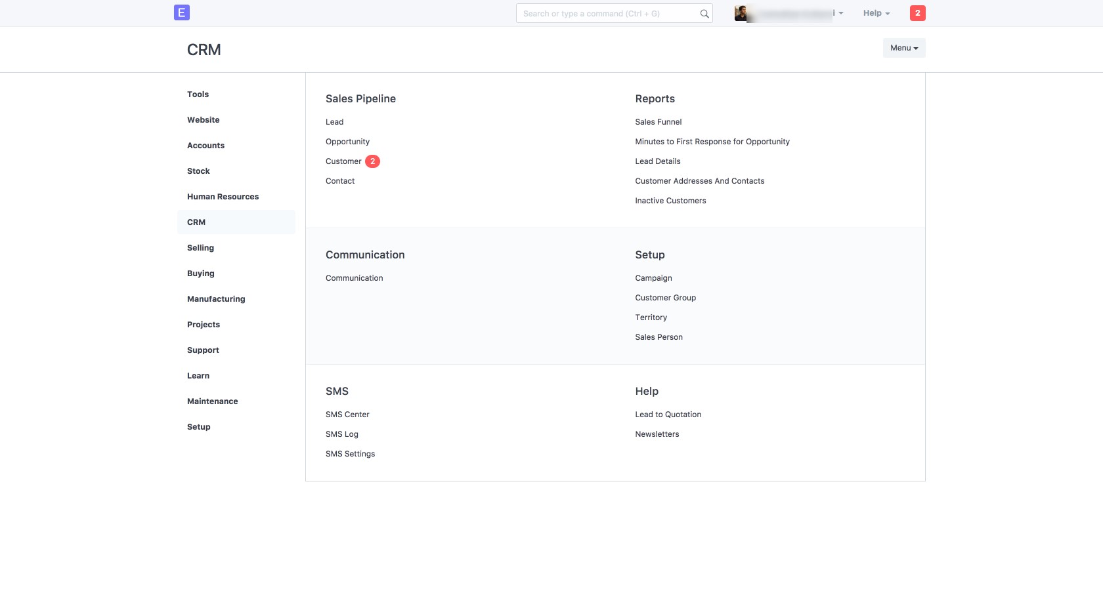Open the Help dropdown in navbar
The image size is (1103, 591).
876,13
